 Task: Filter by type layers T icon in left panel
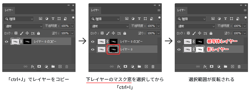point(53,19)
